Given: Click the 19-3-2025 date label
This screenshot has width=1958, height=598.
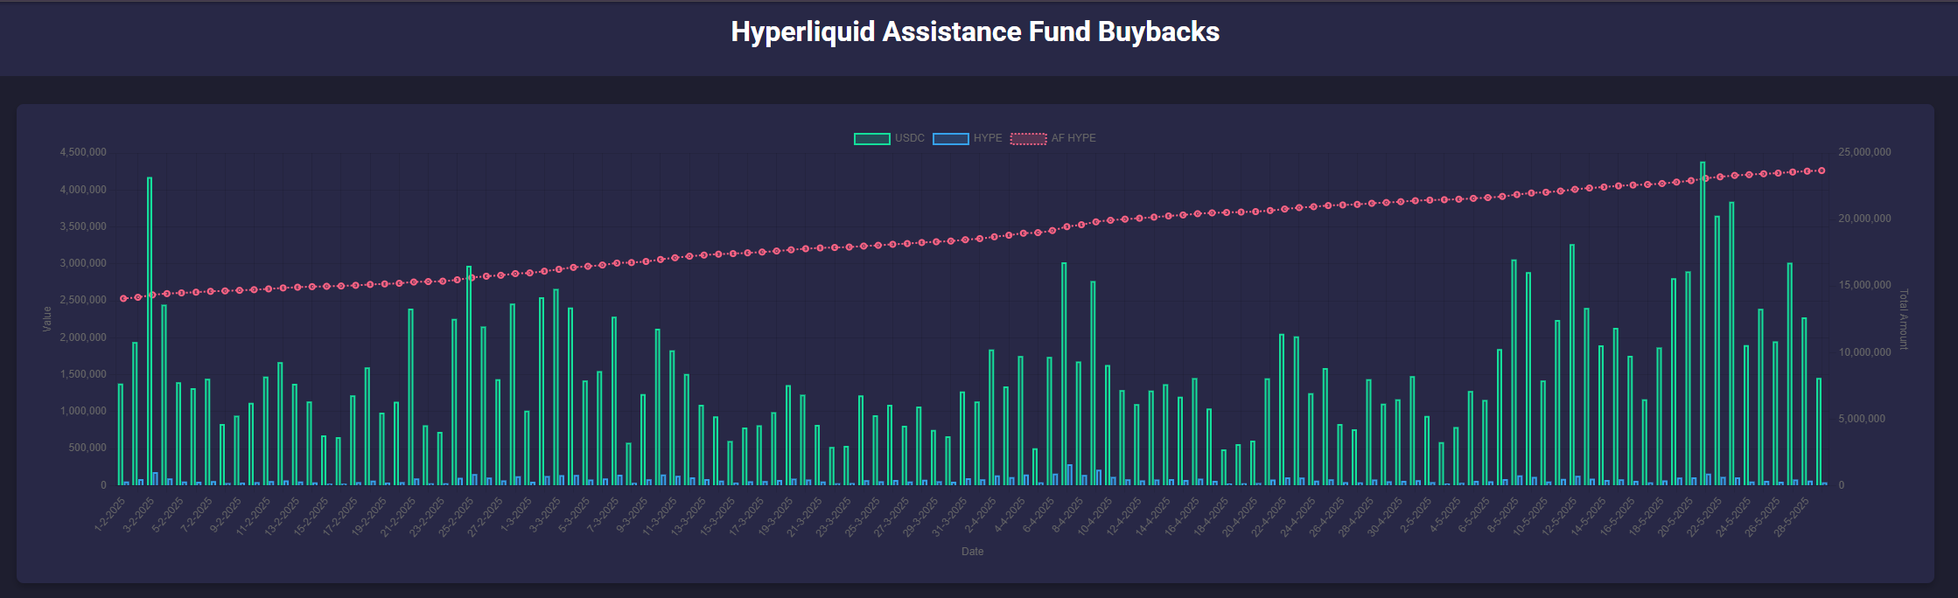Looking at the screenshot, I should 775,516.
